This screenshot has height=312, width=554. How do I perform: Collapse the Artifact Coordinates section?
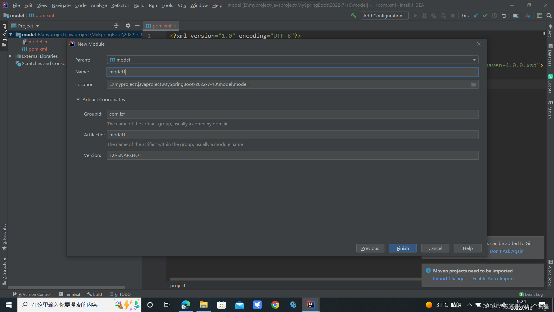click(78, 99)
